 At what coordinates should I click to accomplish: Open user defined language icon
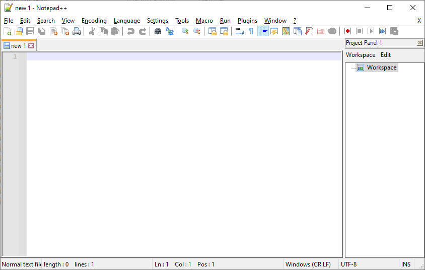(x=274, y=31)
